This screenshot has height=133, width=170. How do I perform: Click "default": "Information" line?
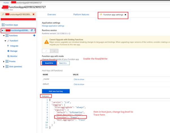[70, 112]
